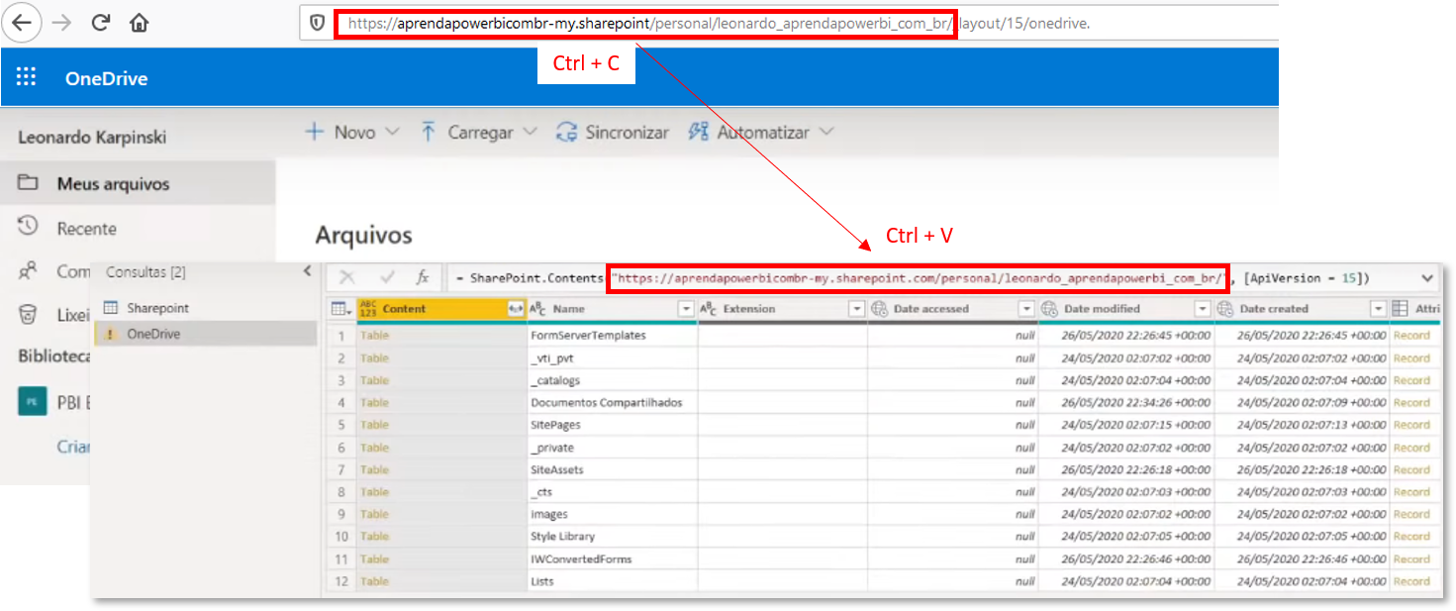
Task: Click the browser refresh icon
Action: pyautogui.click(x=100, y=22)
